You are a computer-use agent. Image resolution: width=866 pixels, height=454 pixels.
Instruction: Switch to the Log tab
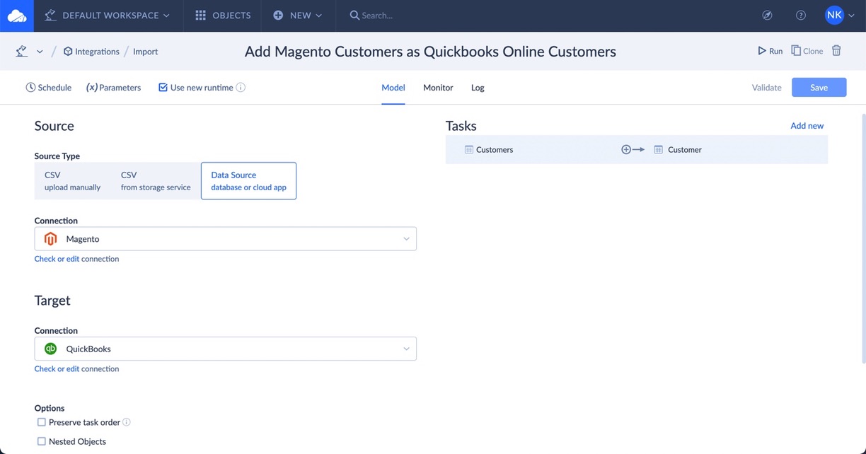pos(478,88)
